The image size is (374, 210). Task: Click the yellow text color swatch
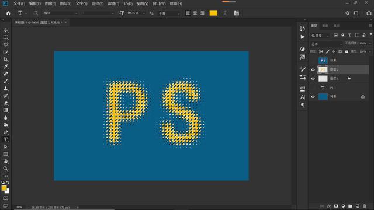(213, 13)
